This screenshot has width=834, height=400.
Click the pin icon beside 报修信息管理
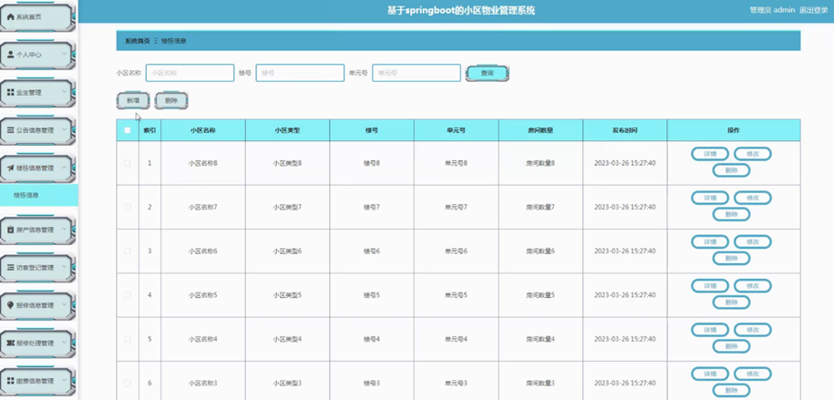11,305
